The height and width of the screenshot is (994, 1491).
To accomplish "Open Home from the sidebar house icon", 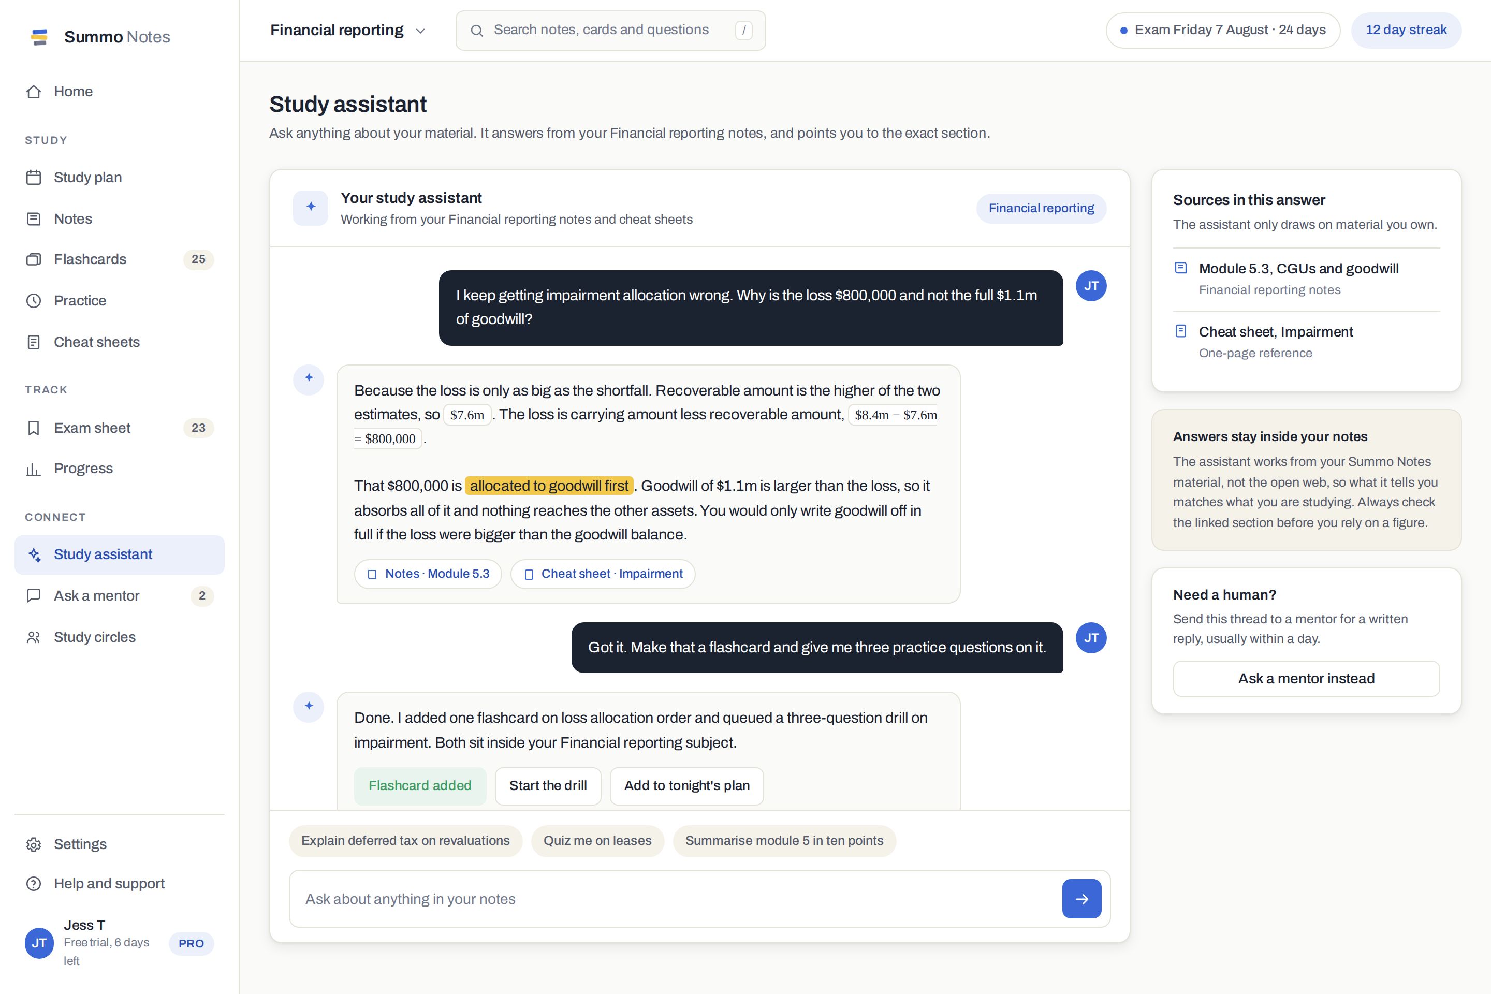I will click(x=34, y=91).
